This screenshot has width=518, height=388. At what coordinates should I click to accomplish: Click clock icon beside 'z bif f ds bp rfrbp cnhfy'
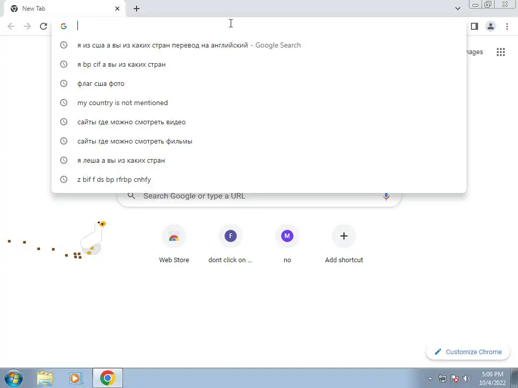(x=63, y=179)
